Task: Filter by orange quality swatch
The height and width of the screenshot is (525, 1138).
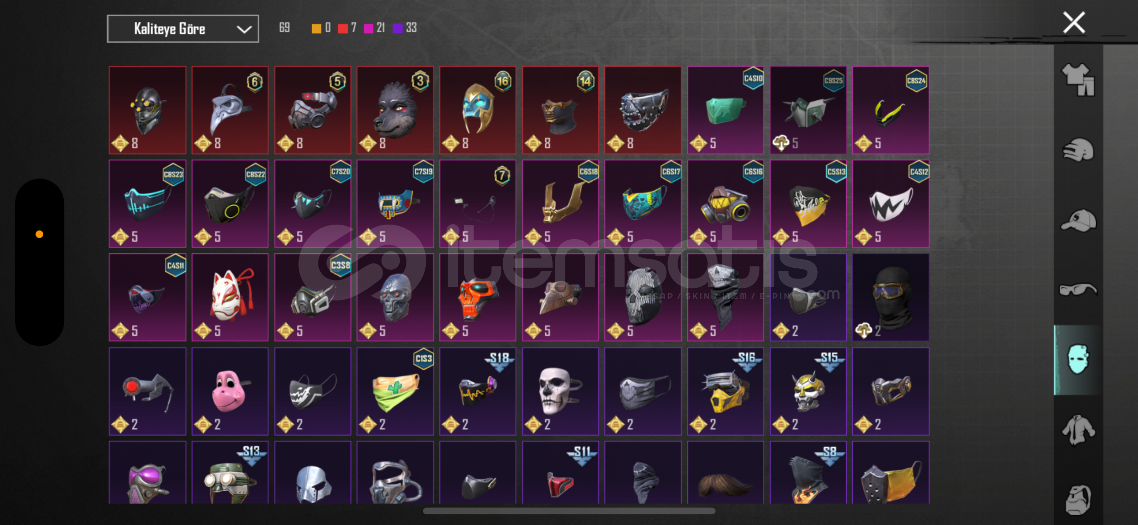Action: (316, 28)
